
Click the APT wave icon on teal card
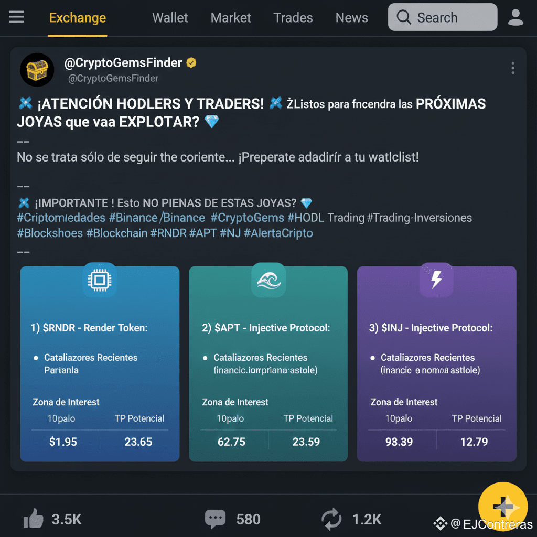point(268,280)
